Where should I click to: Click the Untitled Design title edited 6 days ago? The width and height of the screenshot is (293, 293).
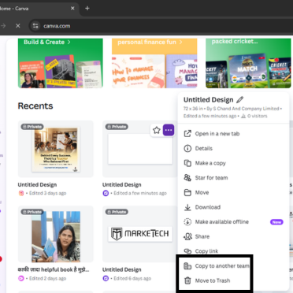[122, 269]
